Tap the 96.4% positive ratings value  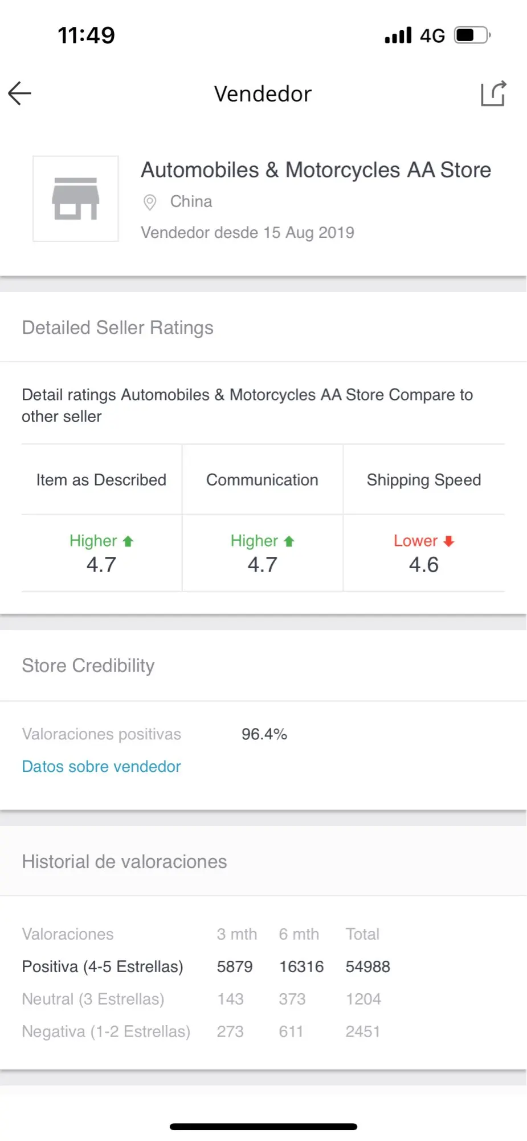[264, 734]
